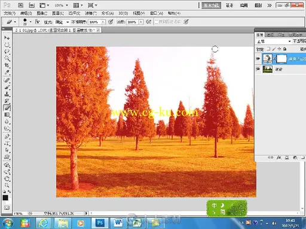Select the Magic Wand tool
The height and width of the screenshot is (229, 306).
click(x=7, y=58)
